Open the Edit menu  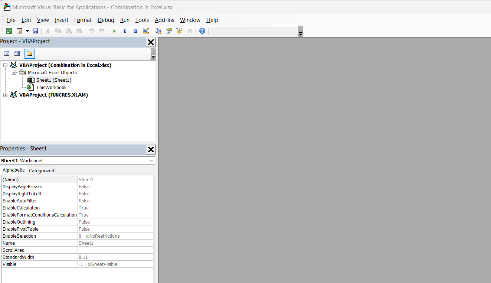26,20
